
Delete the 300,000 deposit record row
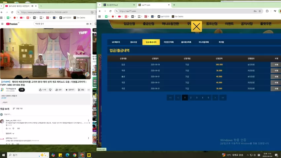click(x=276, y=65)
